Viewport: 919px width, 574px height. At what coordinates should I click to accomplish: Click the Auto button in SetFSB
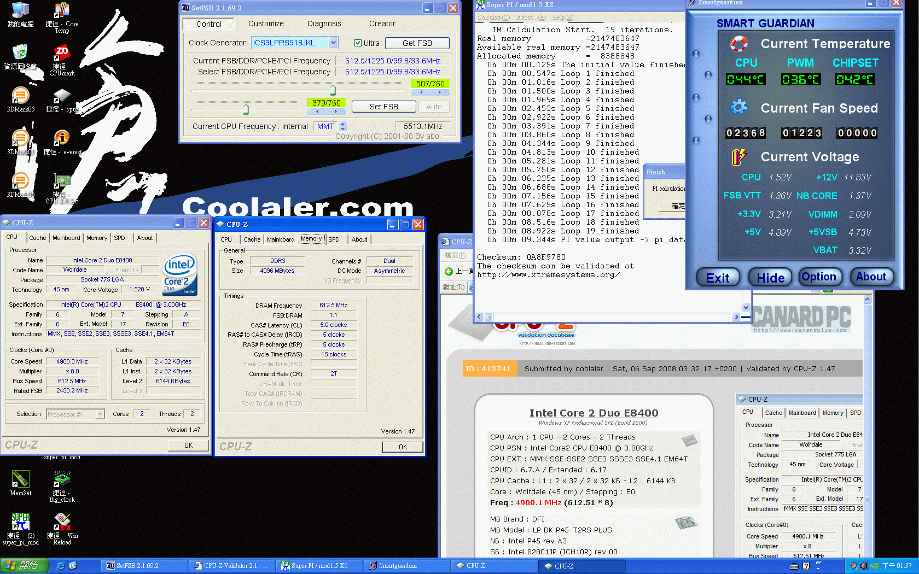(434, 107)
